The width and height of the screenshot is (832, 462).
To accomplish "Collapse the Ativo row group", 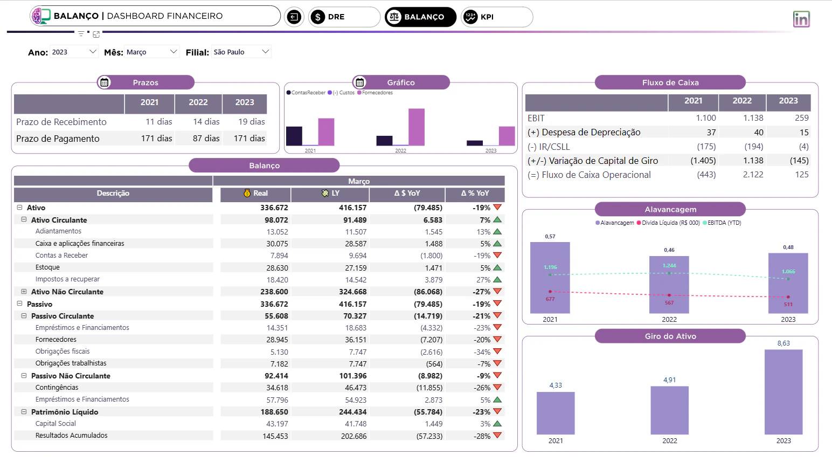I will (x=19, y=208).
